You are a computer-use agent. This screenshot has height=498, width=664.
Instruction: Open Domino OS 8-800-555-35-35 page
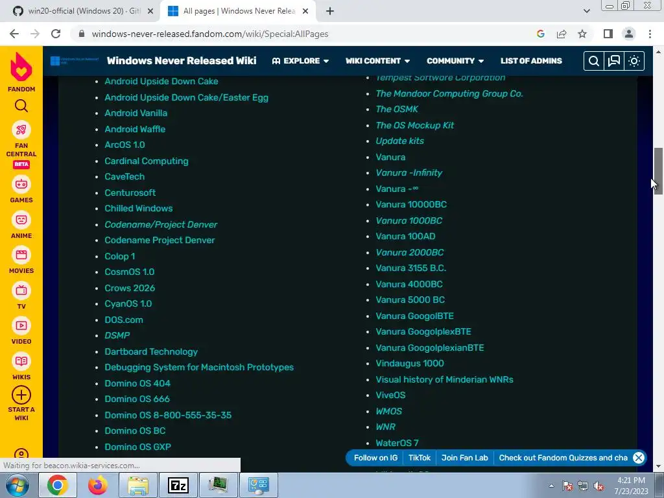tap(168, 415)
